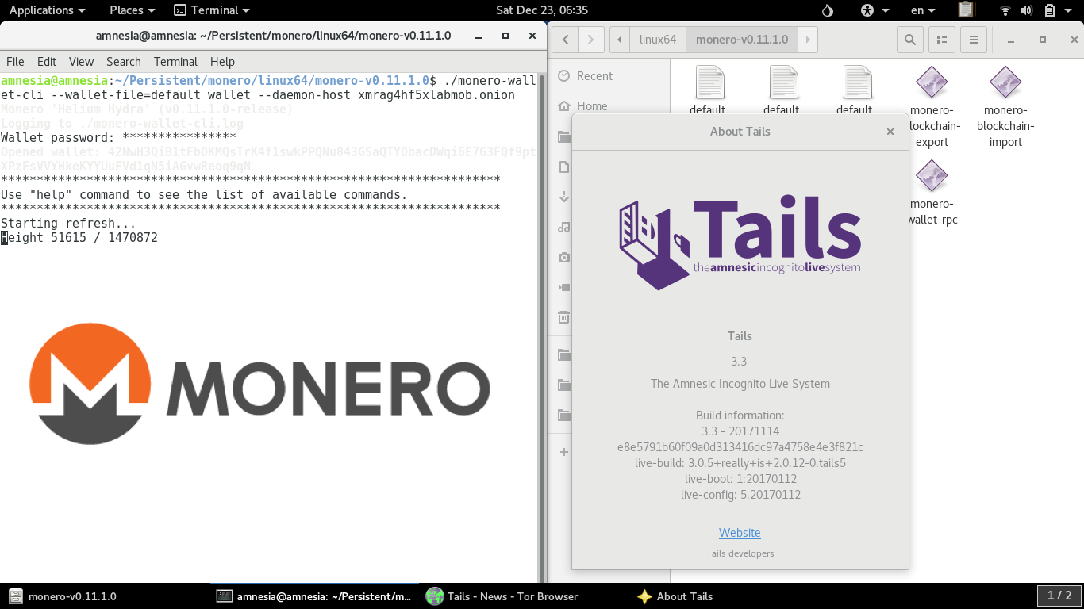1084x609 pixels.
Task: Click the live-boot: 1:20170112 line
Action: pyautogui.click(x=740, y=479)
